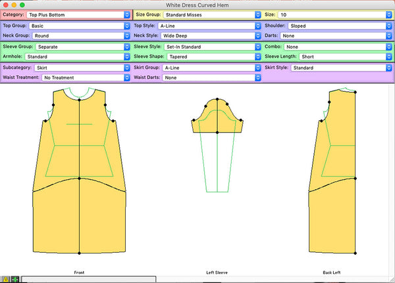Viewport: 395px width, 283px height.
Task: Open the Size Group dropdown
Action: (x=212, y=15)
